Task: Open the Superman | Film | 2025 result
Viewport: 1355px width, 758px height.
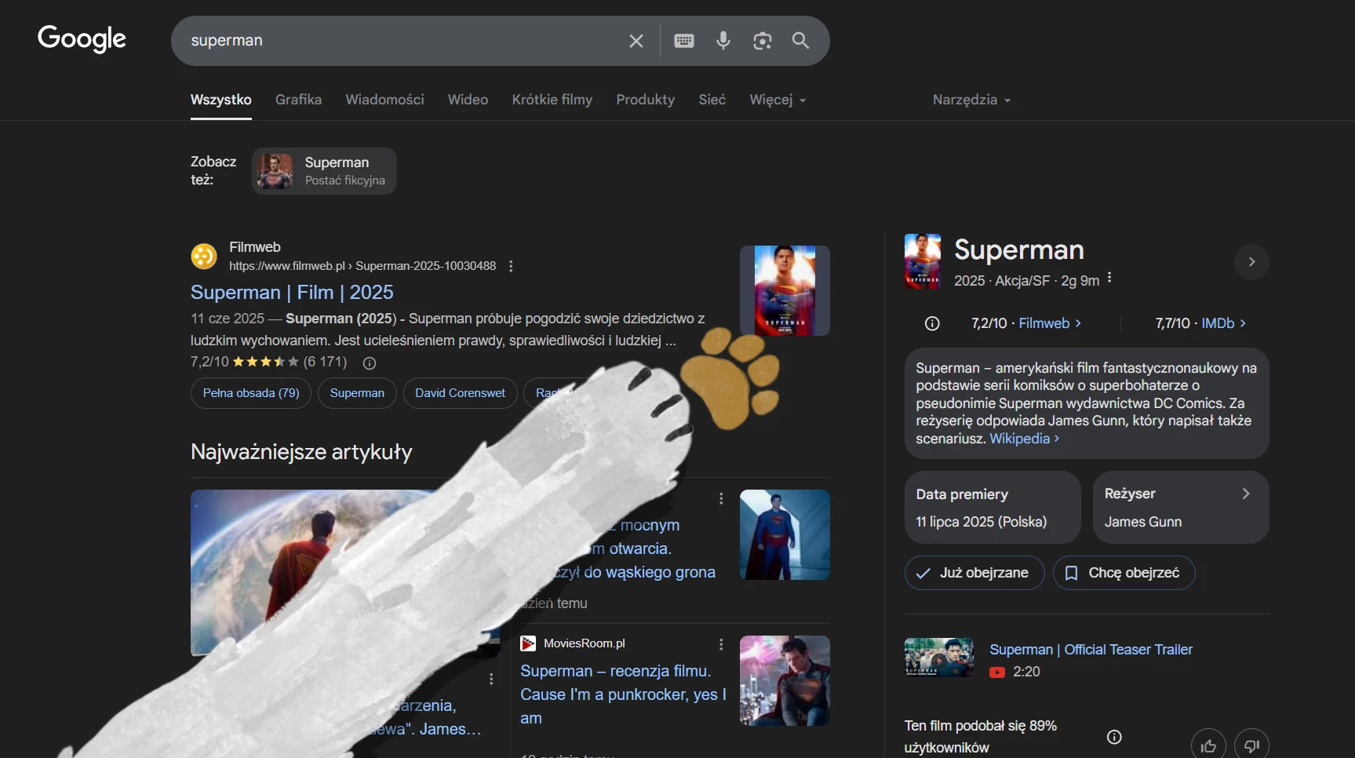Action: click(x=292, y=292)
